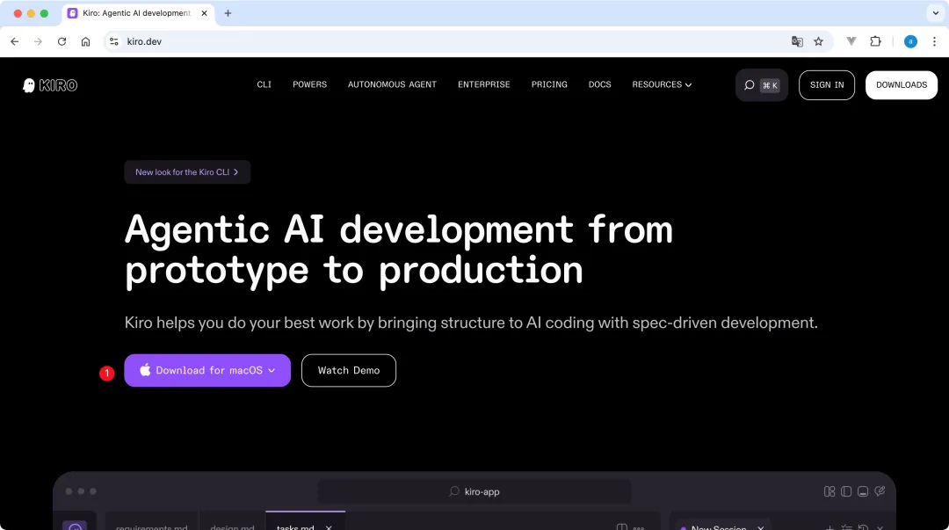This screenshot has height=530, width=949.
Task: View site information icon beside kiro.dev
Action: (113, 41)
